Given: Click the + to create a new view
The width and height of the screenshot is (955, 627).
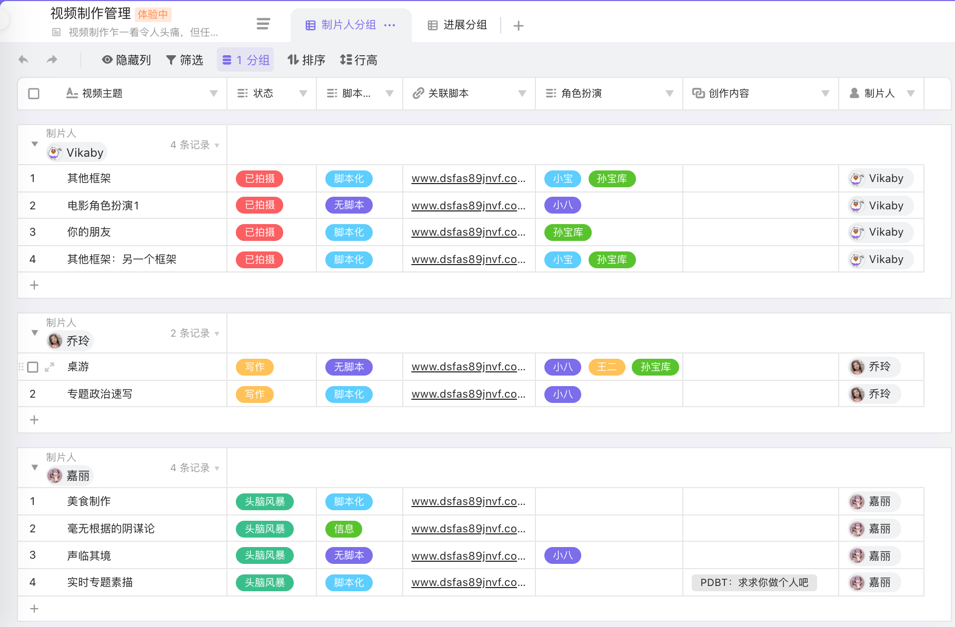Looking at the screenshot, I should [519, 25].
